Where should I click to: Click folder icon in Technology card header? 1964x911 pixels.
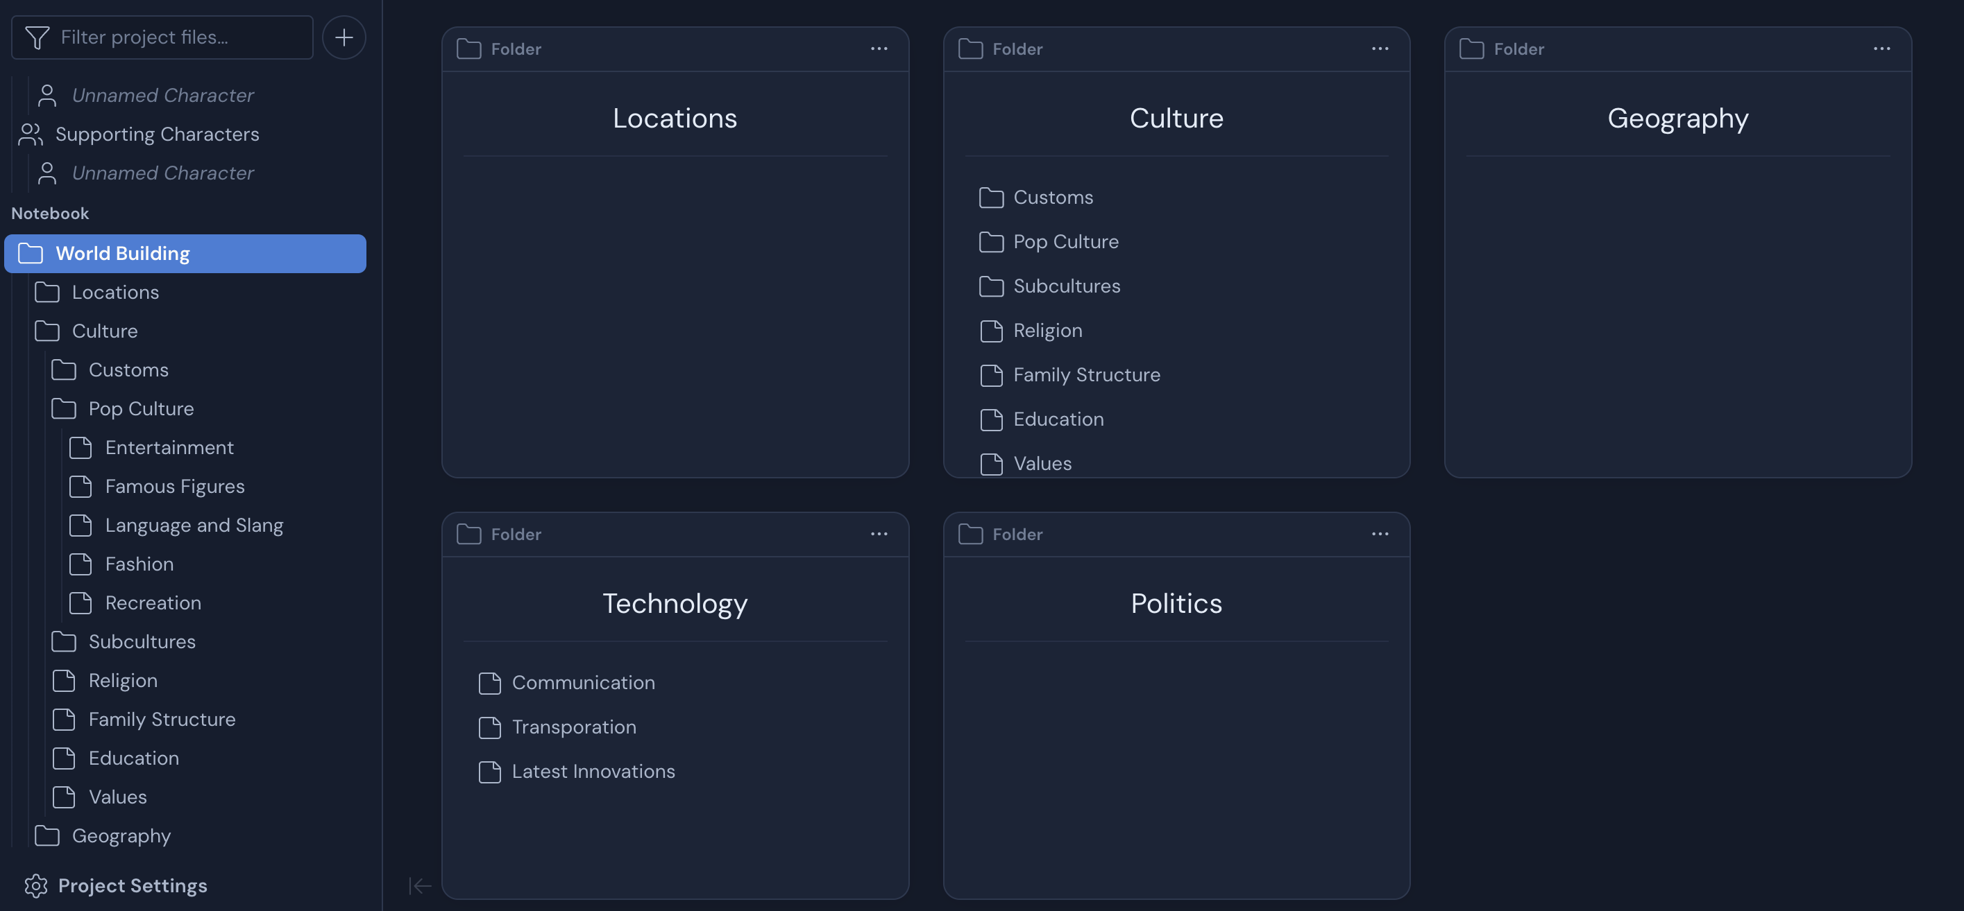(469, 534)
